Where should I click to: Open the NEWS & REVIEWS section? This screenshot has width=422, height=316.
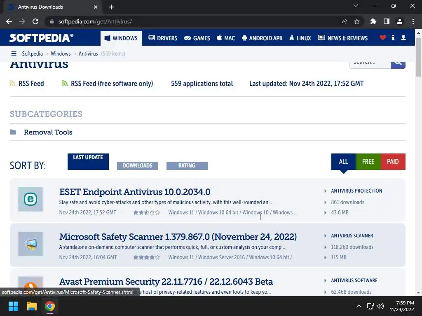(342, 38)
